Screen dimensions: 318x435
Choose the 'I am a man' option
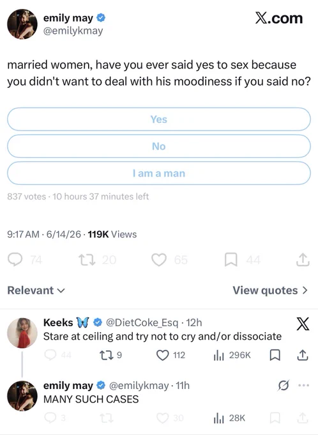click(159, 173)
